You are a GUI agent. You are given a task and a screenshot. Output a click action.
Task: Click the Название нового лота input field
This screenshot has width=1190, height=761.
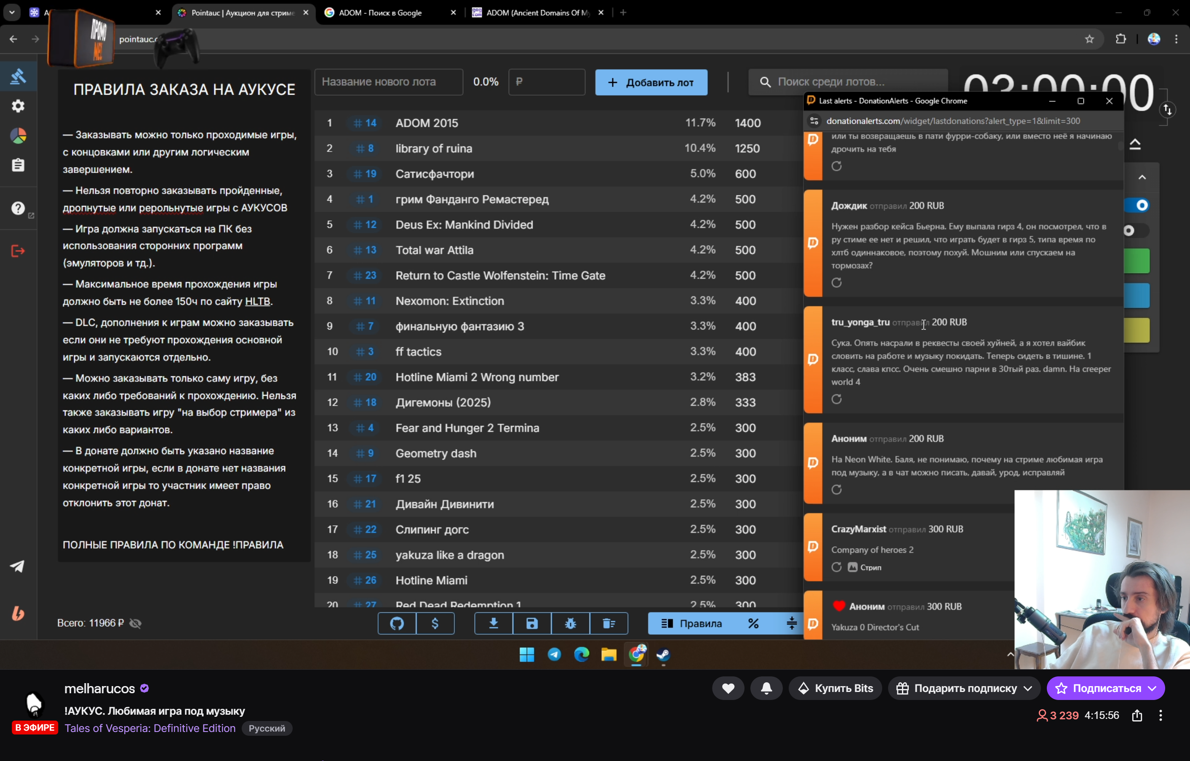389,82
